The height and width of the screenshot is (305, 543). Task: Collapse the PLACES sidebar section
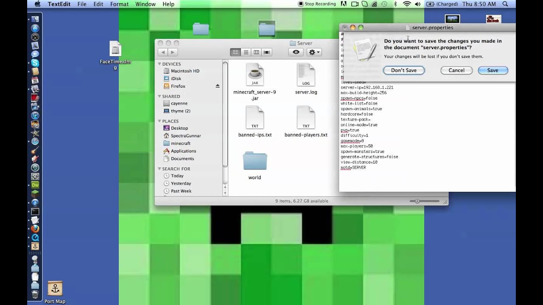click(160, 121)
